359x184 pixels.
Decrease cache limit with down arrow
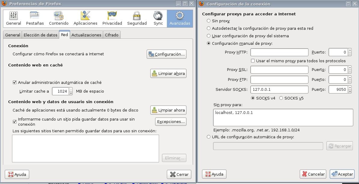tap(71, 93)
